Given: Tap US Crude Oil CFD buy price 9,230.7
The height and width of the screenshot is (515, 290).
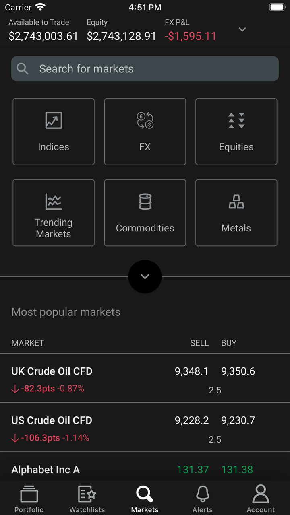Looking at the screenshot, I should tap(238, 420).
